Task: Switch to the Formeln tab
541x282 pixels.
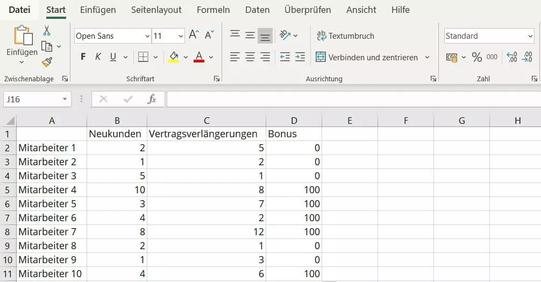Action: (x=213, y=10)
